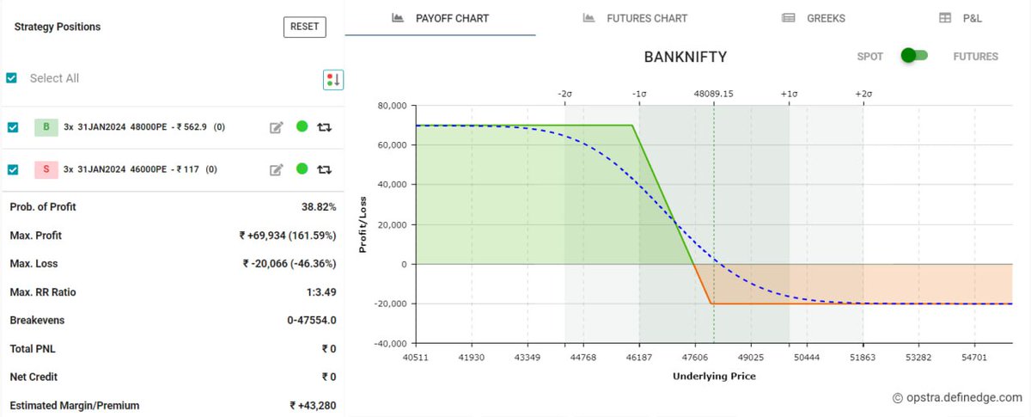
Task: Click the Strategy Positions heading
Action: click(58, 27)
